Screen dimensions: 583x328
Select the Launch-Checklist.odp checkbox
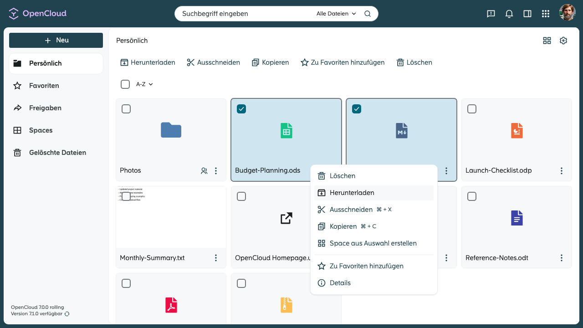[x=472, y=109]
